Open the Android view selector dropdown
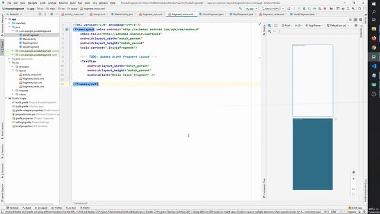This screenshot has width=380, height=214. [x=14, y=14]
